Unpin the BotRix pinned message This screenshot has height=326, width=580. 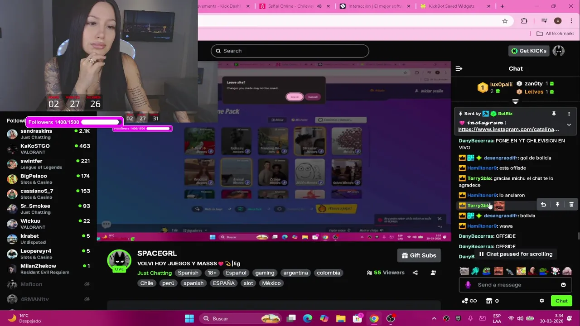coord(554,114)
